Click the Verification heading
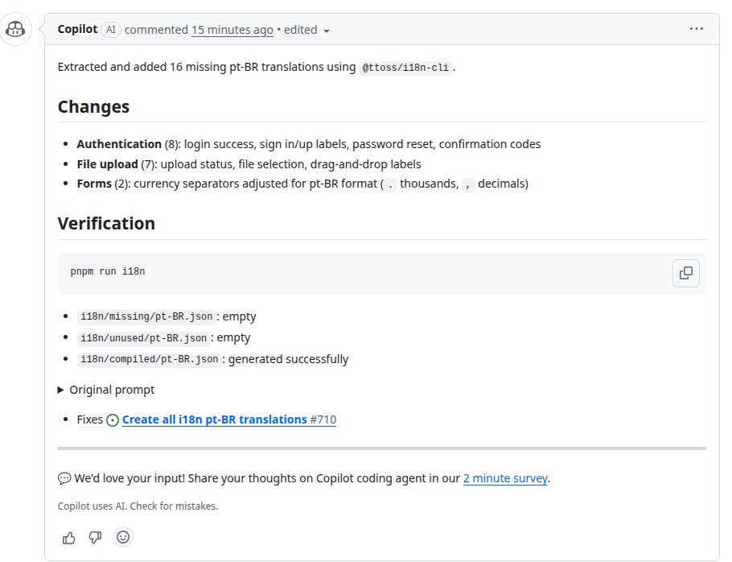This screenshot has width=732, height=562. (106, 223)
